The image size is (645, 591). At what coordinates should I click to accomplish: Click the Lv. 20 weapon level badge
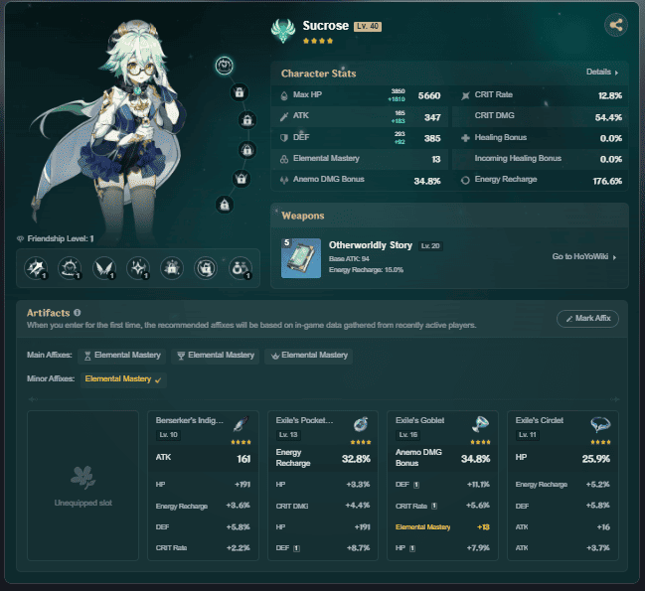tap(430, 246)
